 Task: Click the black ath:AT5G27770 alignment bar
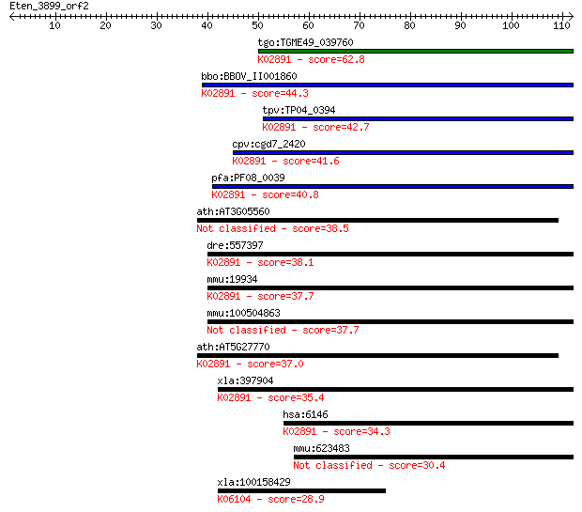click(377, 355)
